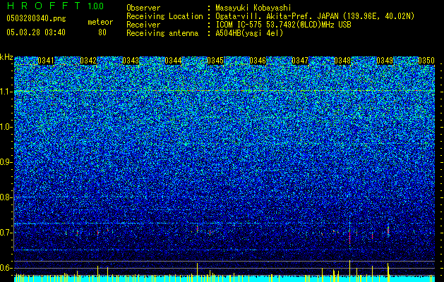Click the 0349 time marker

[x=385, y=61]
